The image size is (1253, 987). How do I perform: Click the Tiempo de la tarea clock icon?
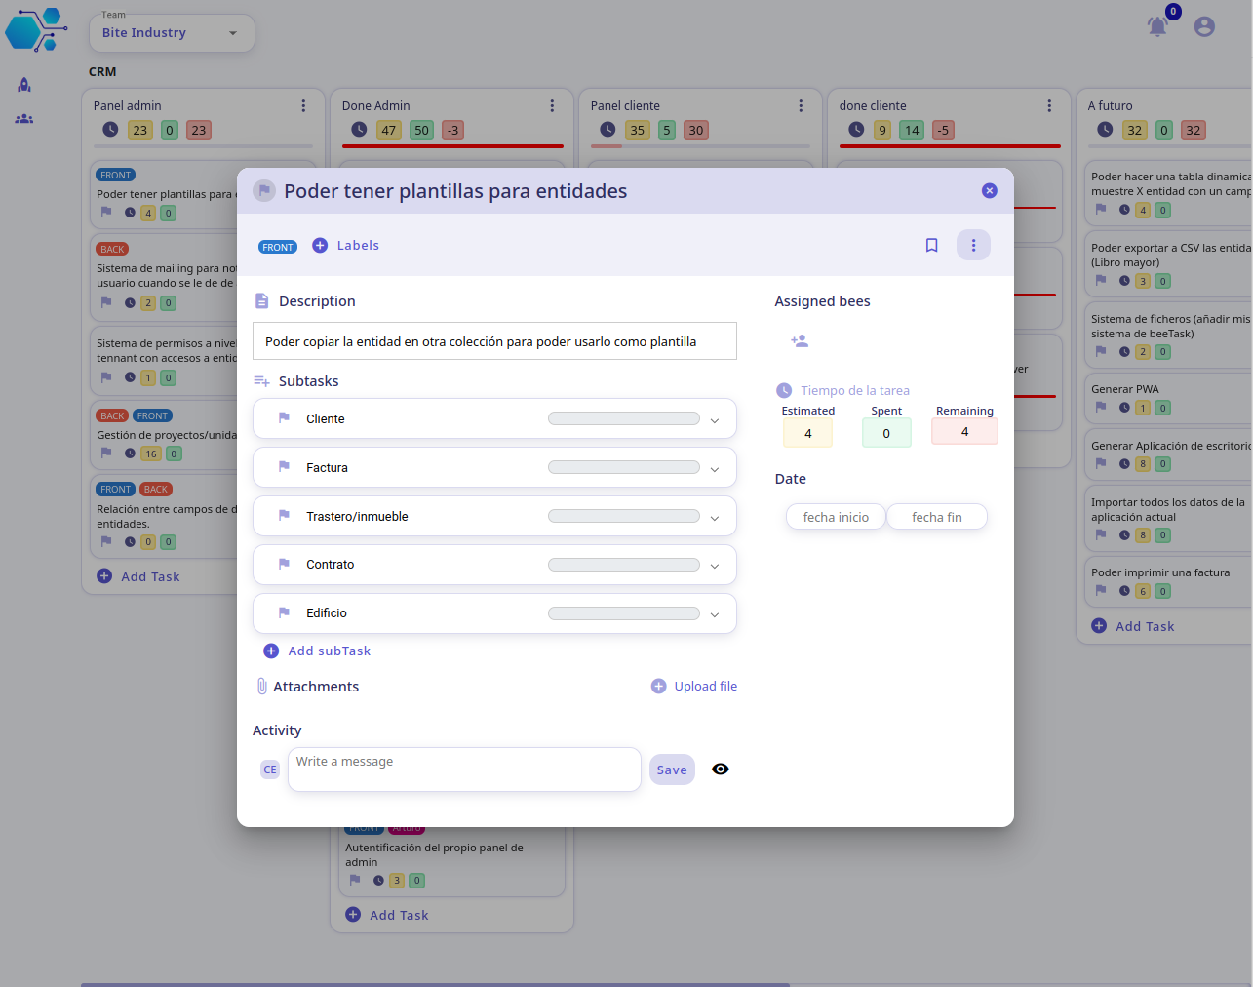tap(784, 390)
